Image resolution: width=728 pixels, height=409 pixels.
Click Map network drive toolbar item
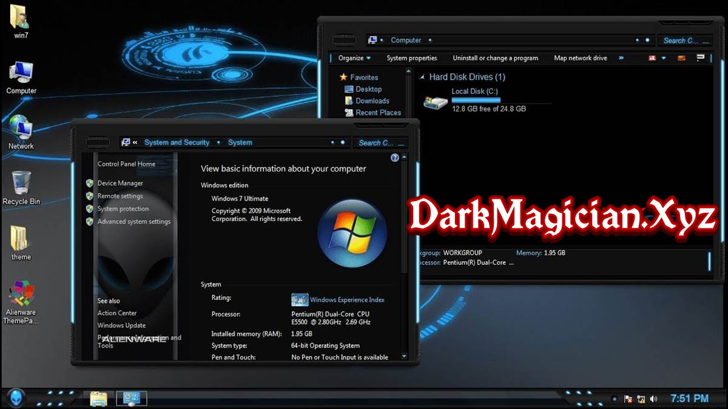(x=581, y=58)
